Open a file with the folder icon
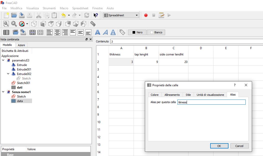The width and height of the screenshot is (263, 156). [14, 15]
